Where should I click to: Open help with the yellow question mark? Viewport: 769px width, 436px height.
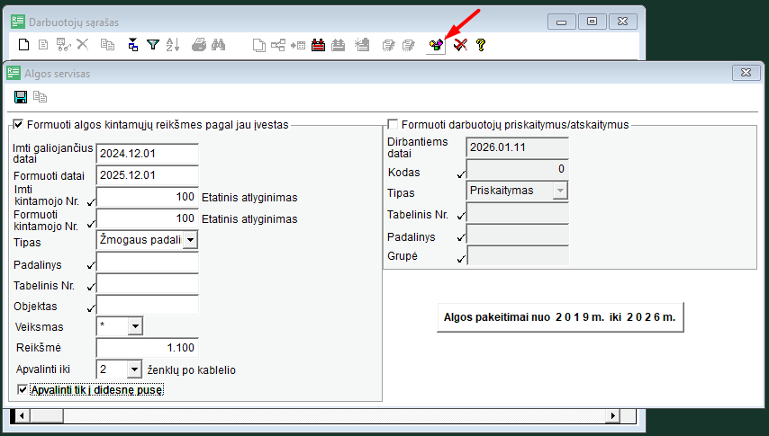(x=481, y=45)
